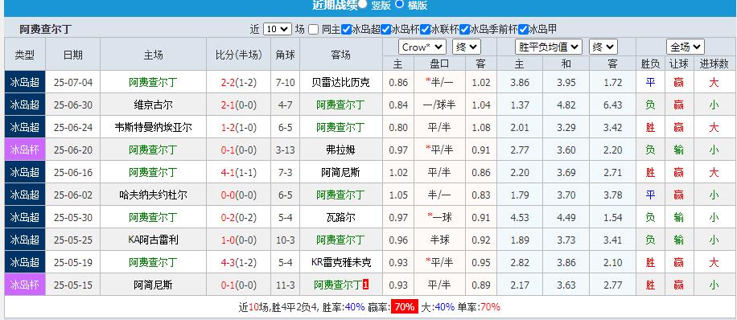Click handicap 一/球半 cell
The width and height of the screenshot is (737, 320).
coord(439,105)
